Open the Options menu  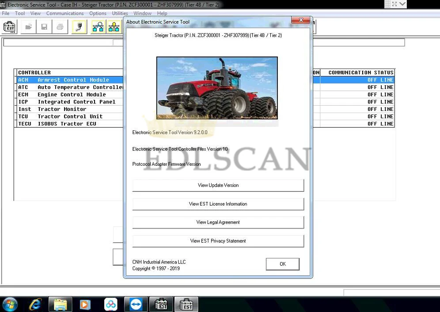98,13
